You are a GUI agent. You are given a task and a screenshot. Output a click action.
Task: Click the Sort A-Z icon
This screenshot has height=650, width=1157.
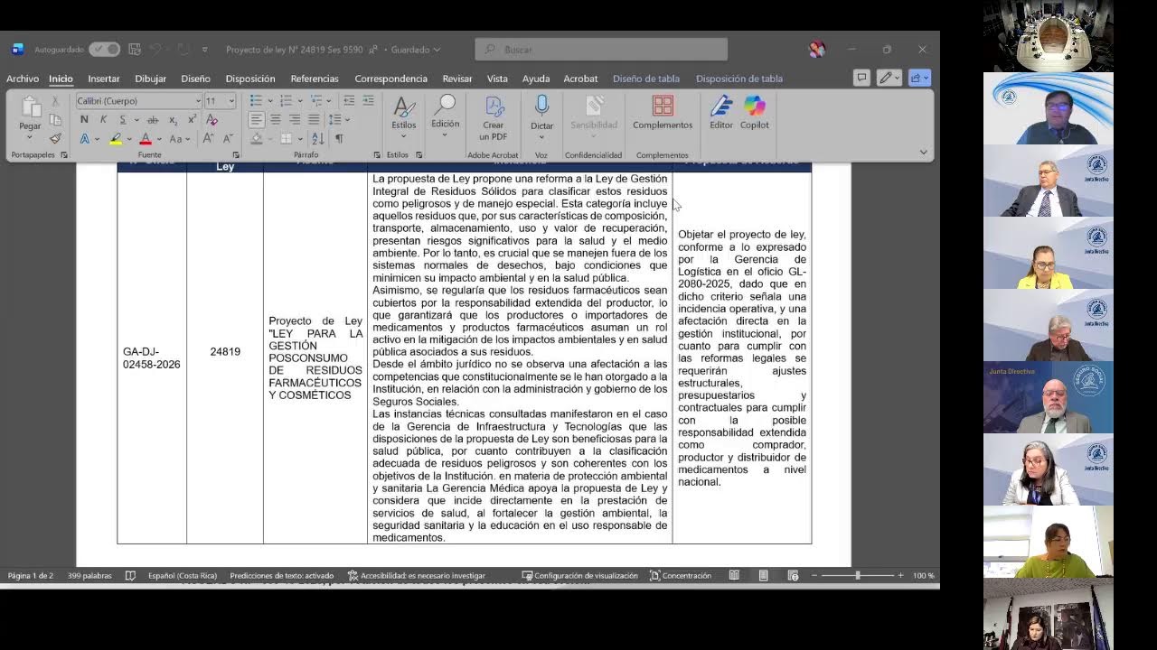(x=317, y=139)
